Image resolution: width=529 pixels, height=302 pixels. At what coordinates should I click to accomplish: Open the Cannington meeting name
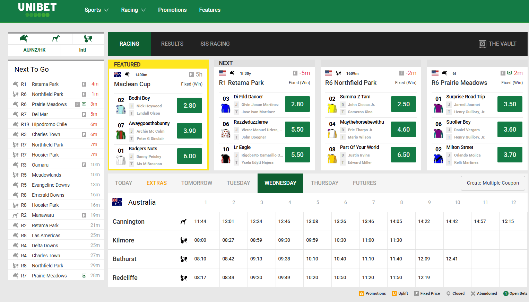tap(129, 222)
